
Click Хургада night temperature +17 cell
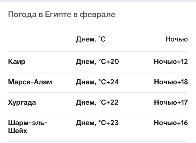point(171,103)
